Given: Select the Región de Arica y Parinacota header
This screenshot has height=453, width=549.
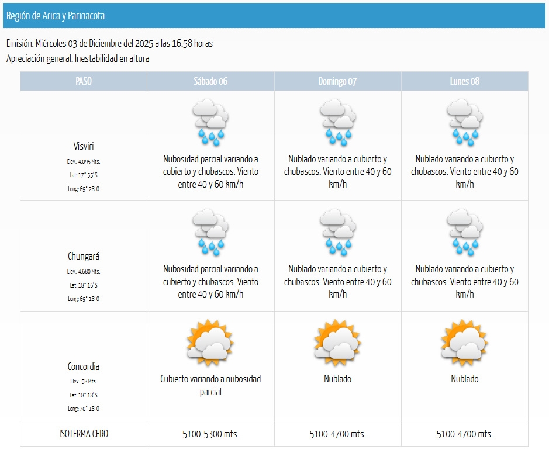Looking at the screenshot, I should 56,16.
